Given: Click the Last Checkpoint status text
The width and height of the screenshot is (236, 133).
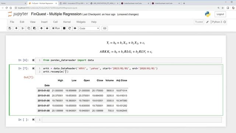Looking at the screenshot, I should coord(99,14).
